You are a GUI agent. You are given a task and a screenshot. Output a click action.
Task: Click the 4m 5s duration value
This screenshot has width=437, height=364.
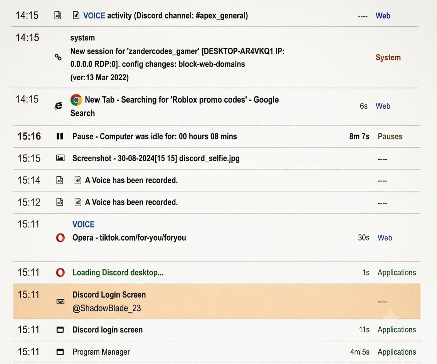click(360, 352)
